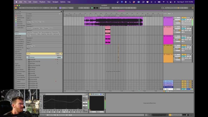Click the Record button in transport
208x117 pixels.
(x=97, y=8)
